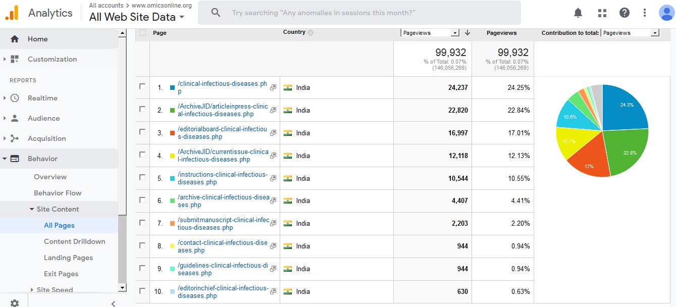Click the search magnifier icon
The height and width of the screenshot is (307, 676).
click(216, 13)
